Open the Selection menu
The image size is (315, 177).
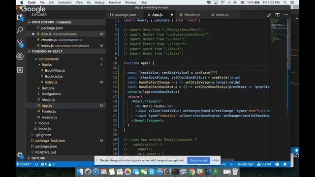65,2
